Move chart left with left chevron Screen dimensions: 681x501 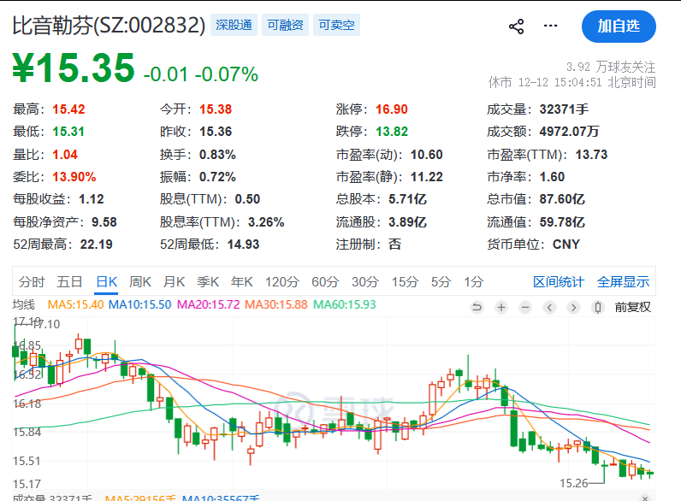(x=549, y=308)
